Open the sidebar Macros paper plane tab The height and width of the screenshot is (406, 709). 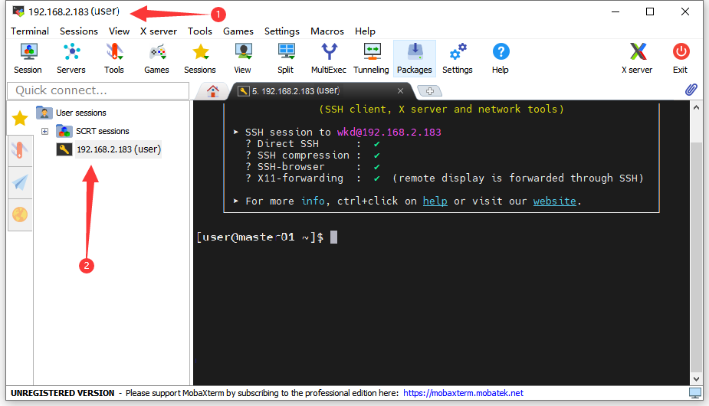click(20, 182)
